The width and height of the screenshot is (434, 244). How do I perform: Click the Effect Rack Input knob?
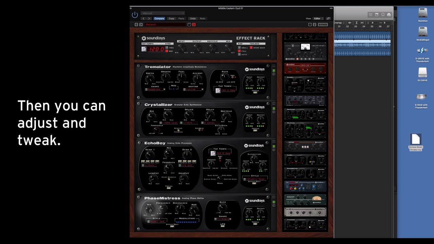click(x=181, y=47)
